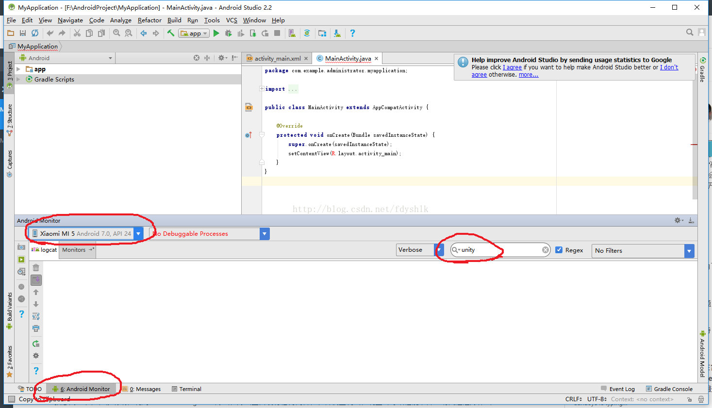712x408 pixels.
Task: Click Scroll from Source target icon
Action: tap(197, 58)
